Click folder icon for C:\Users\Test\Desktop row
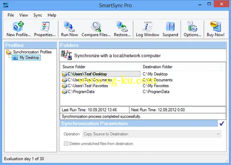The height and width of the screenshot is (165, 231). coord(65,74)
